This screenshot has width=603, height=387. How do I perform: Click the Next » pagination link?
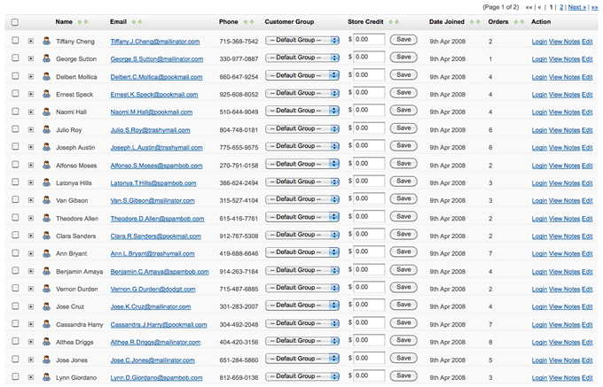[x=577, y=7]
